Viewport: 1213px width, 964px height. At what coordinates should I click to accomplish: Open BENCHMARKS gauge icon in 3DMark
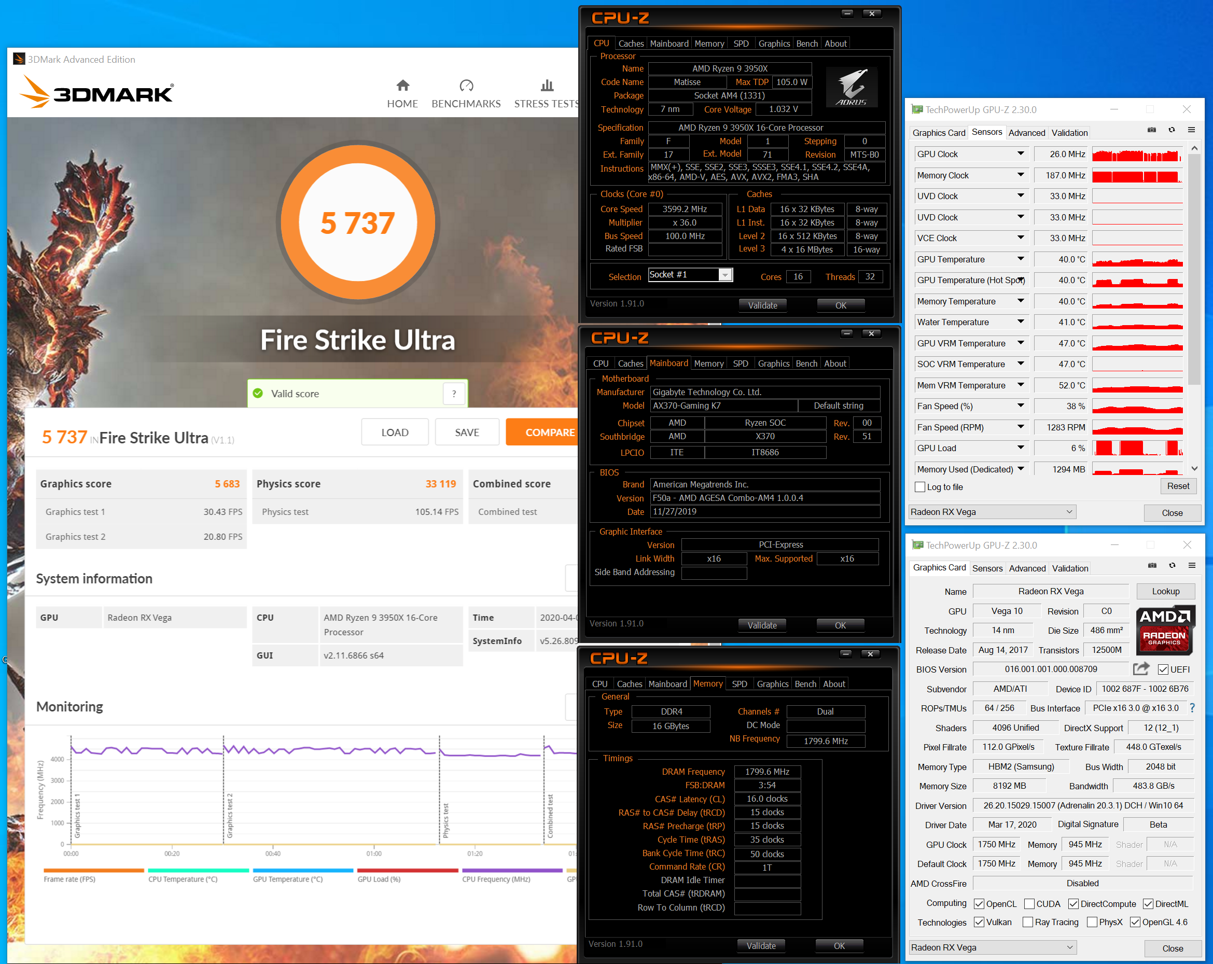coord(466,86)
